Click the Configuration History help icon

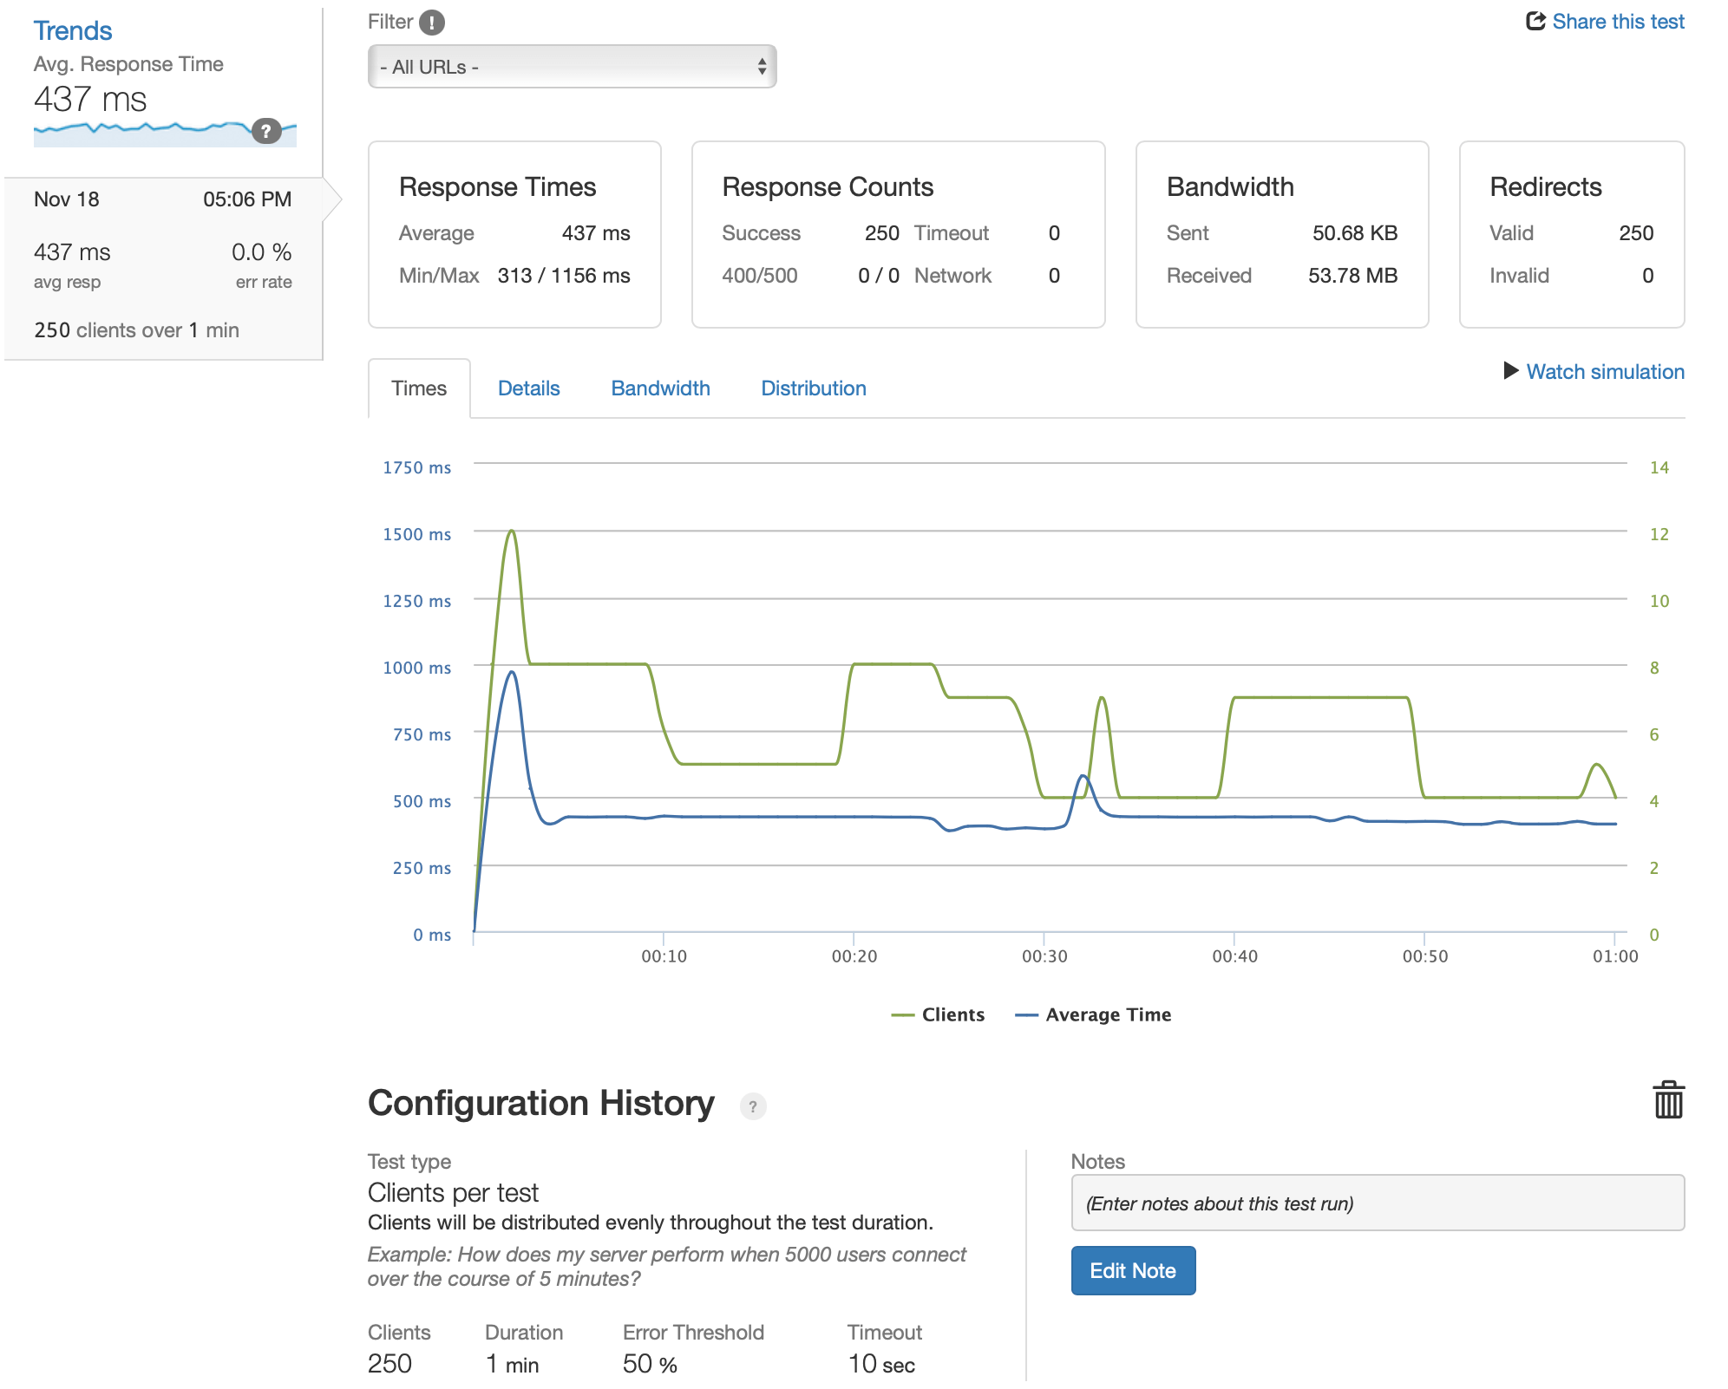pos(752,1106)
